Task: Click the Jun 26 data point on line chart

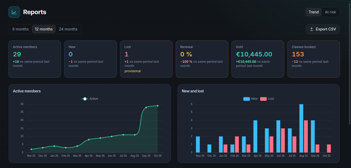Action: [112, 136]
